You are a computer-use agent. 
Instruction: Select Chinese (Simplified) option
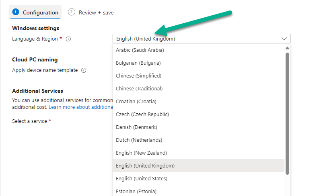pos(138,76)
